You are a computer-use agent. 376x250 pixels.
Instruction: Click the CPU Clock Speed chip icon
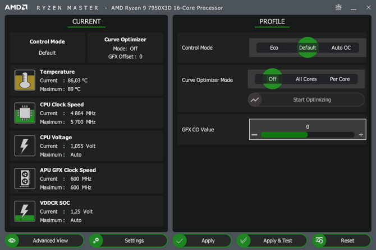[25, 113]
